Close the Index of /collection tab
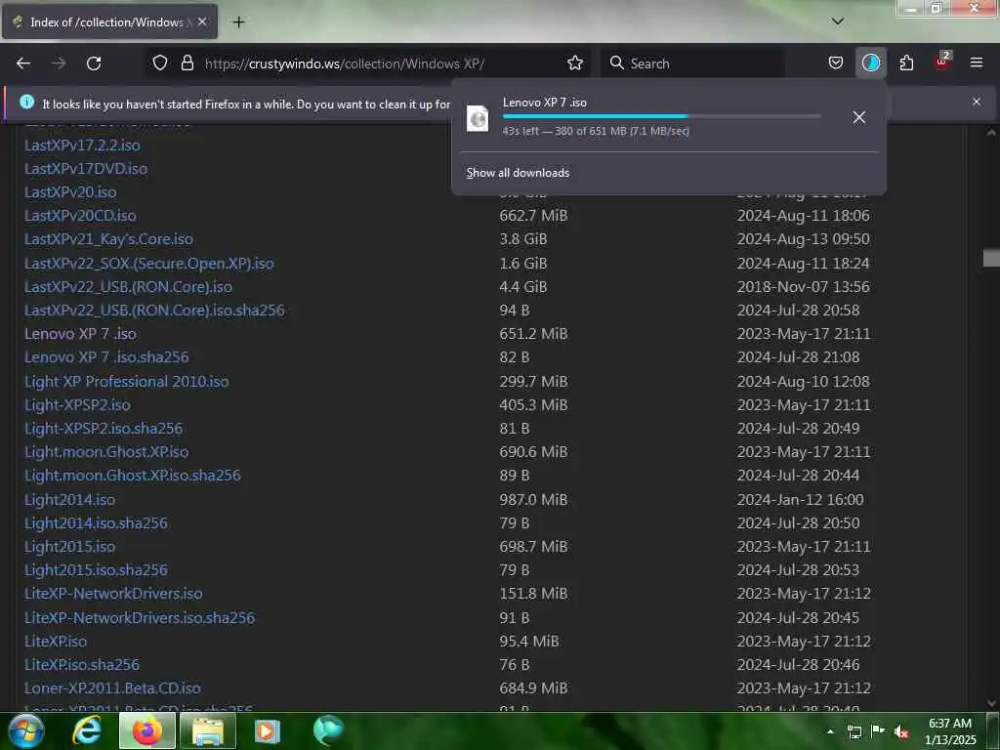The image size is (1000, 750). tap(202, 21)
